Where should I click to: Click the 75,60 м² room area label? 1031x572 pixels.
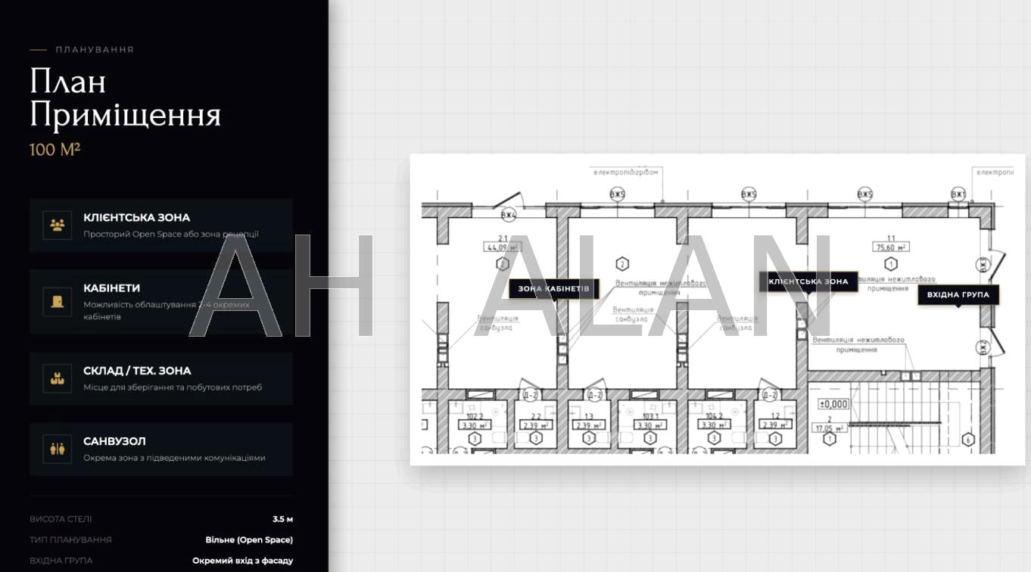click(892, 247)
